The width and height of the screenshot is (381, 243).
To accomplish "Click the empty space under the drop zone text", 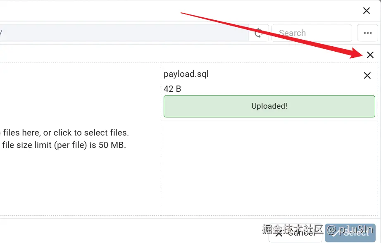I will (x=80, y=182).
